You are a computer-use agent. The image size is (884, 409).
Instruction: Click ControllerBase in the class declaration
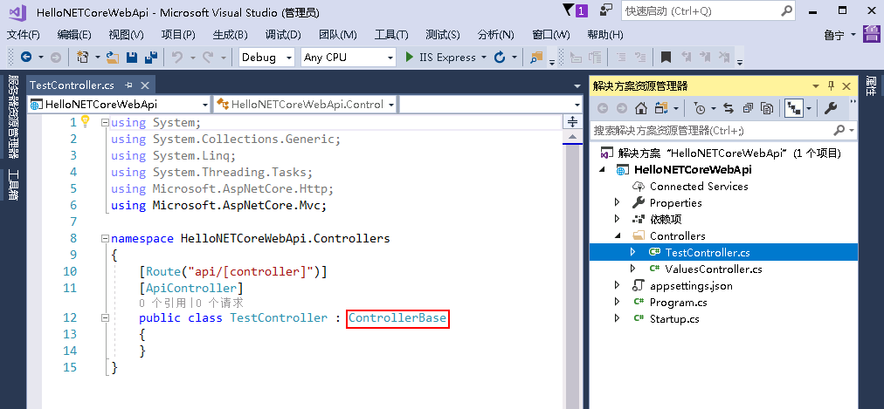[x=397, y=317]
